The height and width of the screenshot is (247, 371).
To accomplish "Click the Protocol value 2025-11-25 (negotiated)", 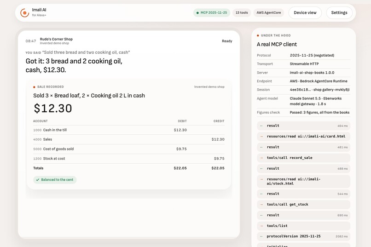I will 312,55.
